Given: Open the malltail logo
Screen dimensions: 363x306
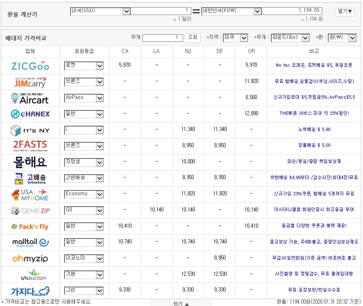Looking at the screenshot, I should 30,243.
